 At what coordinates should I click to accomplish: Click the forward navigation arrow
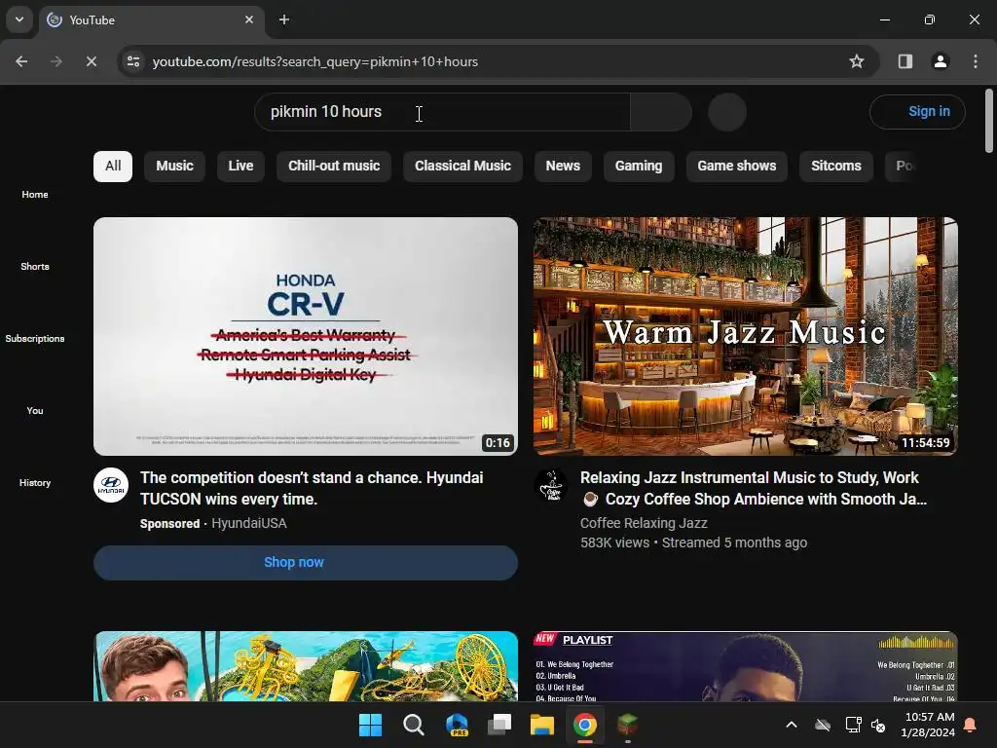click(56, 61)
